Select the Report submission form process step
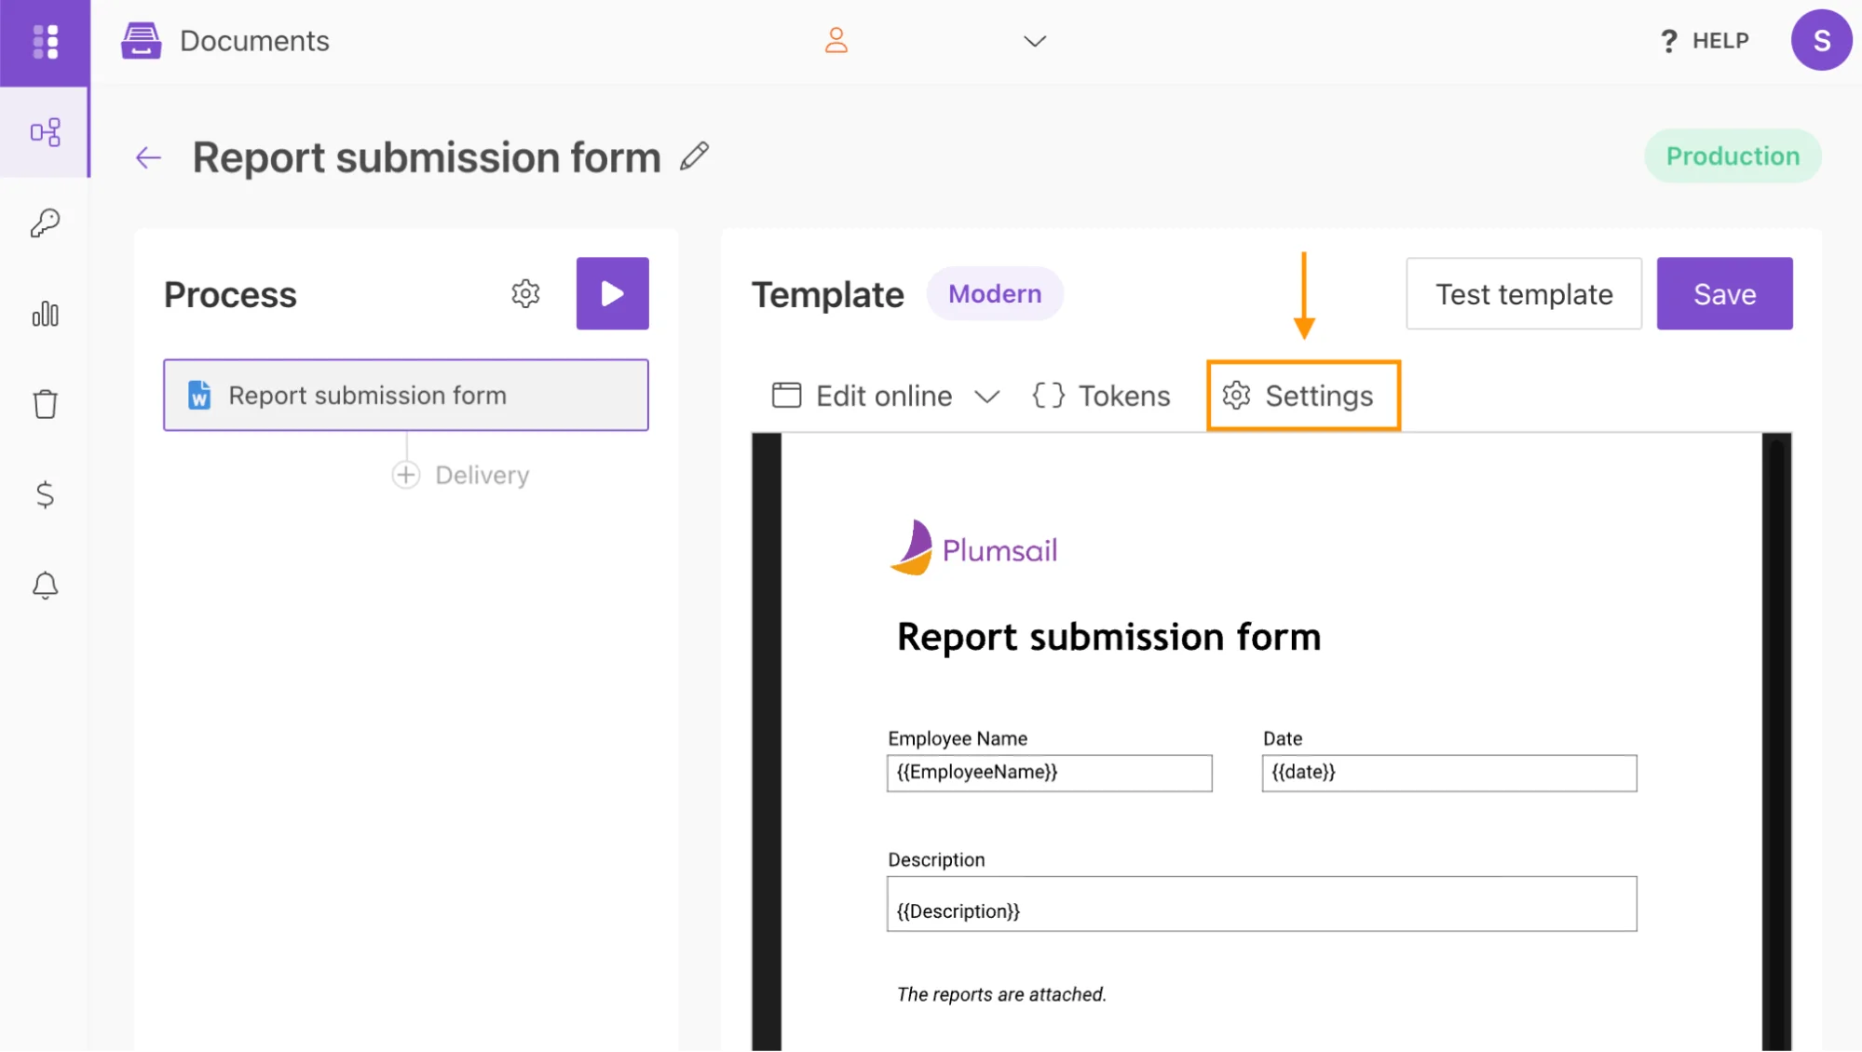This screenshot has height=1052, width=1862. tap(406, 395)
